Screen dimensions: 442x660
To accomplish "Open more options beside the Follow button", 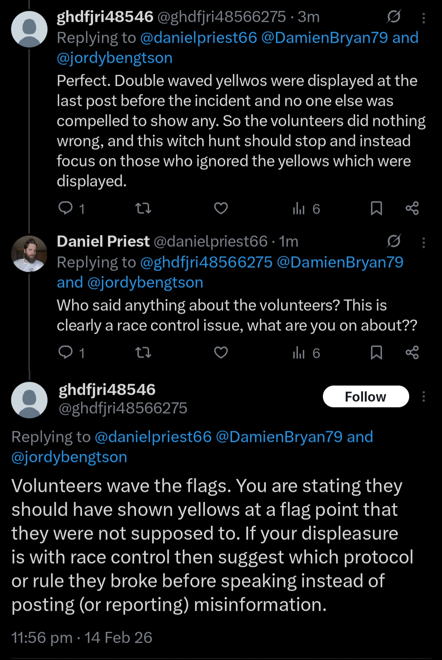I will coord(424,396).
